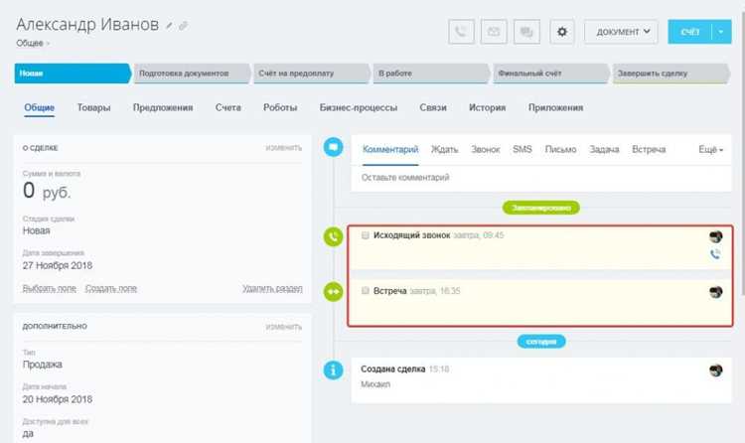Select the Завершить сделку stage
Screen dimensions: 745x443
click(670, 74)
